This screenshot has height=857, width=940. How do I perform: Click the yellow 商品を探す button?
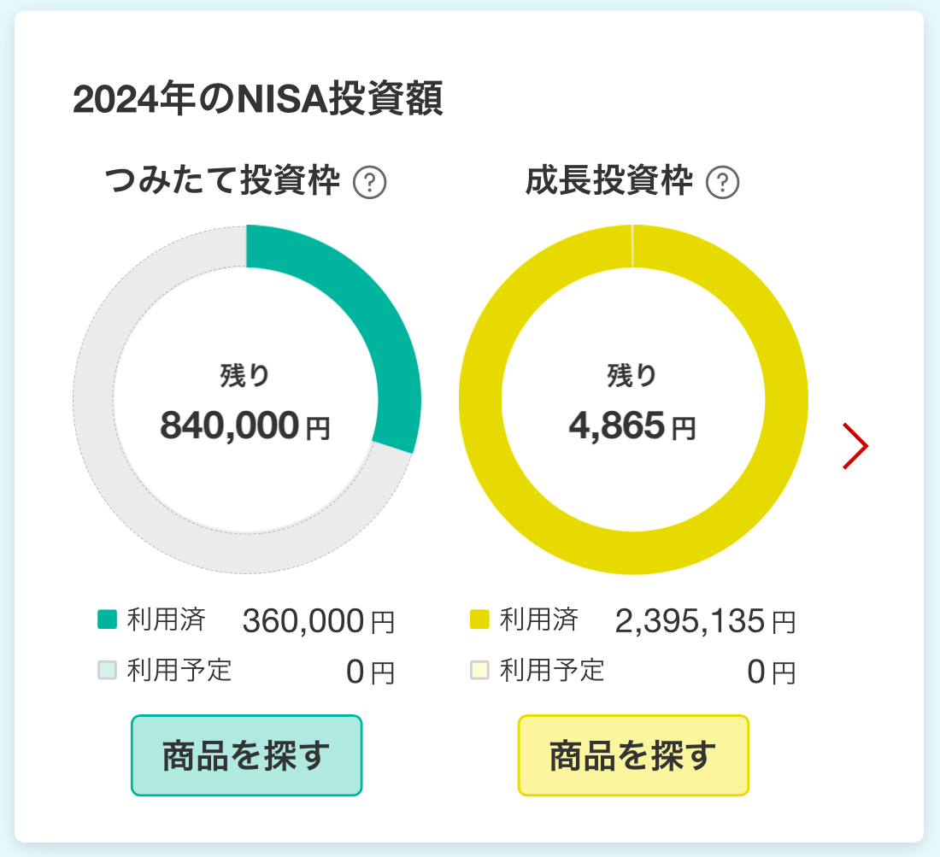click(634, 755)
